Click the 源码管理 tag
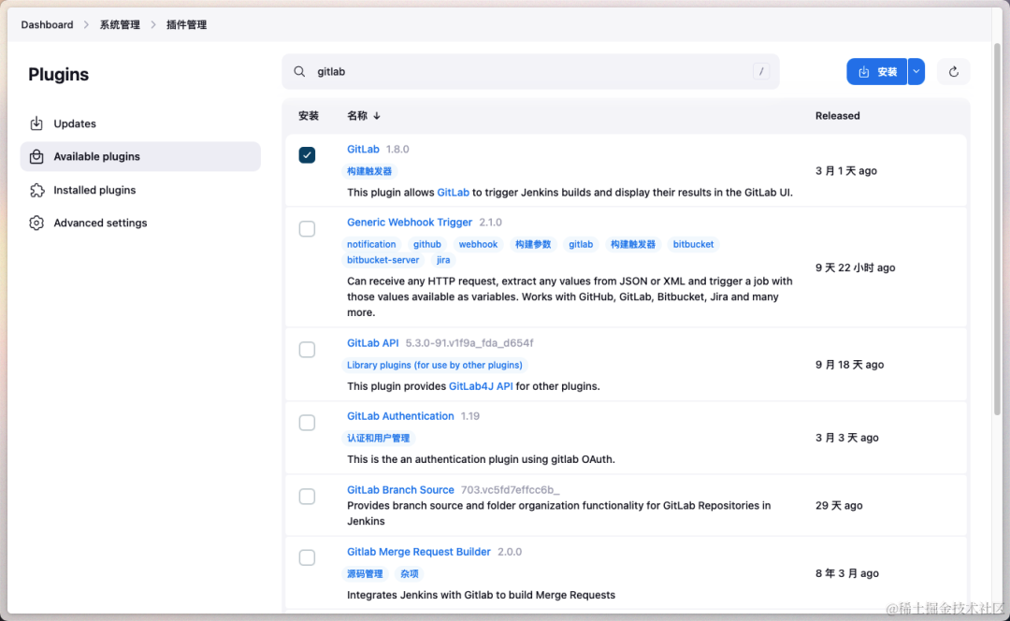The image size is (1010, 621). [365, 573]
